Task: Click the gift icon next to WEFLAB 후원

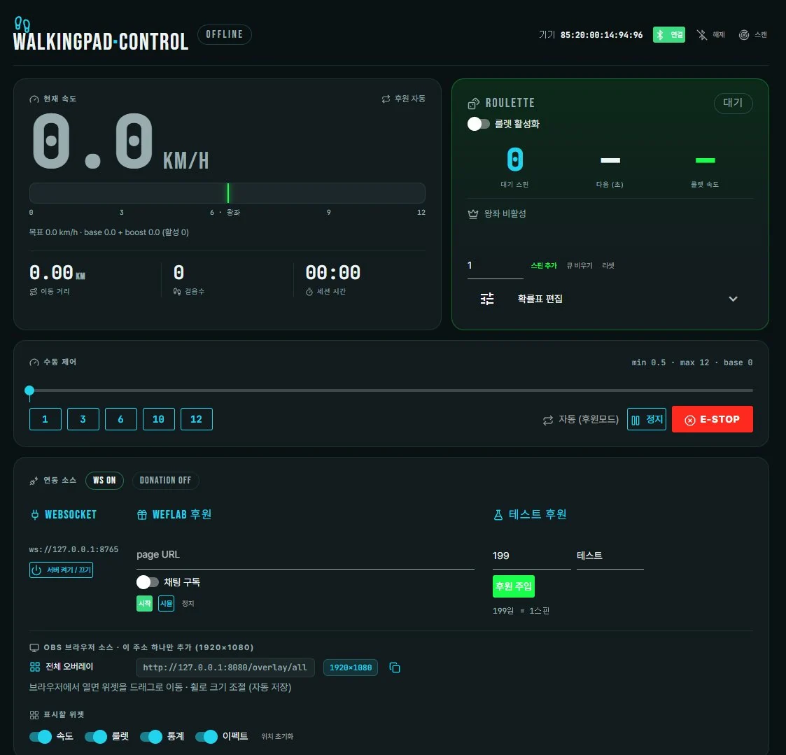Action: tap(142, 515)
